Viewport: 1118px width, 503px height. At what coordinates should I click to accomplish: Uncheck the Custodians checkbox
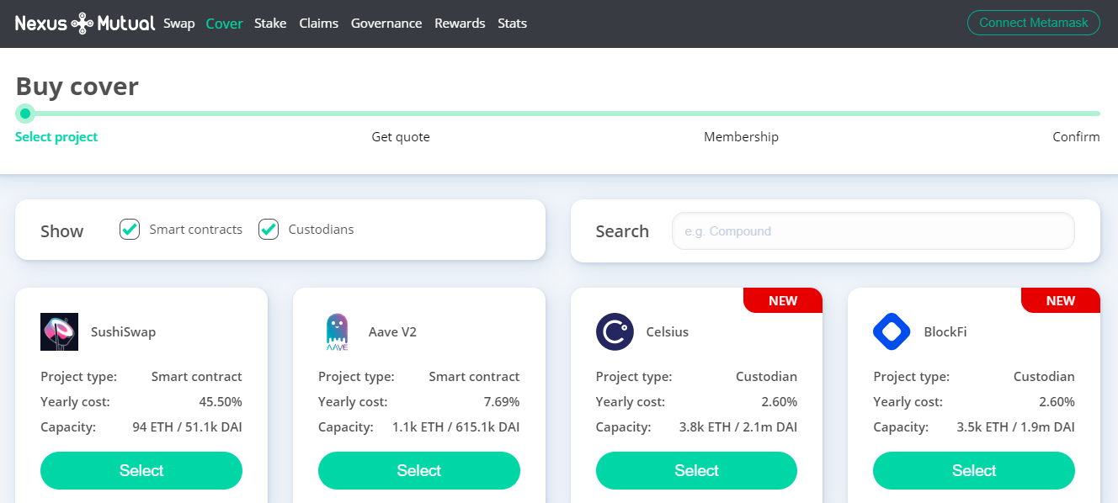coord(269,229)
